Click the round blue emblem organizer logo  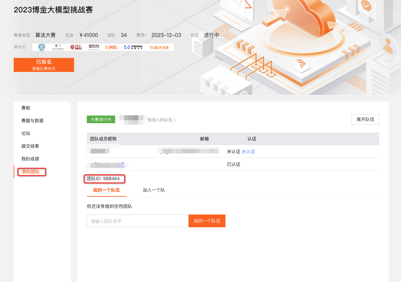coord(41,47)
